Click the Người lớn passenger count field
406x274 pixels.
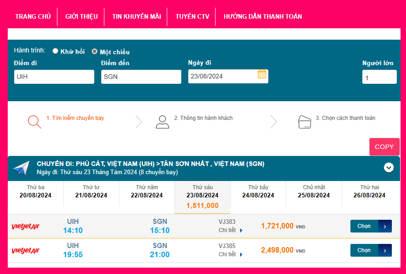(x=379, y=78)
